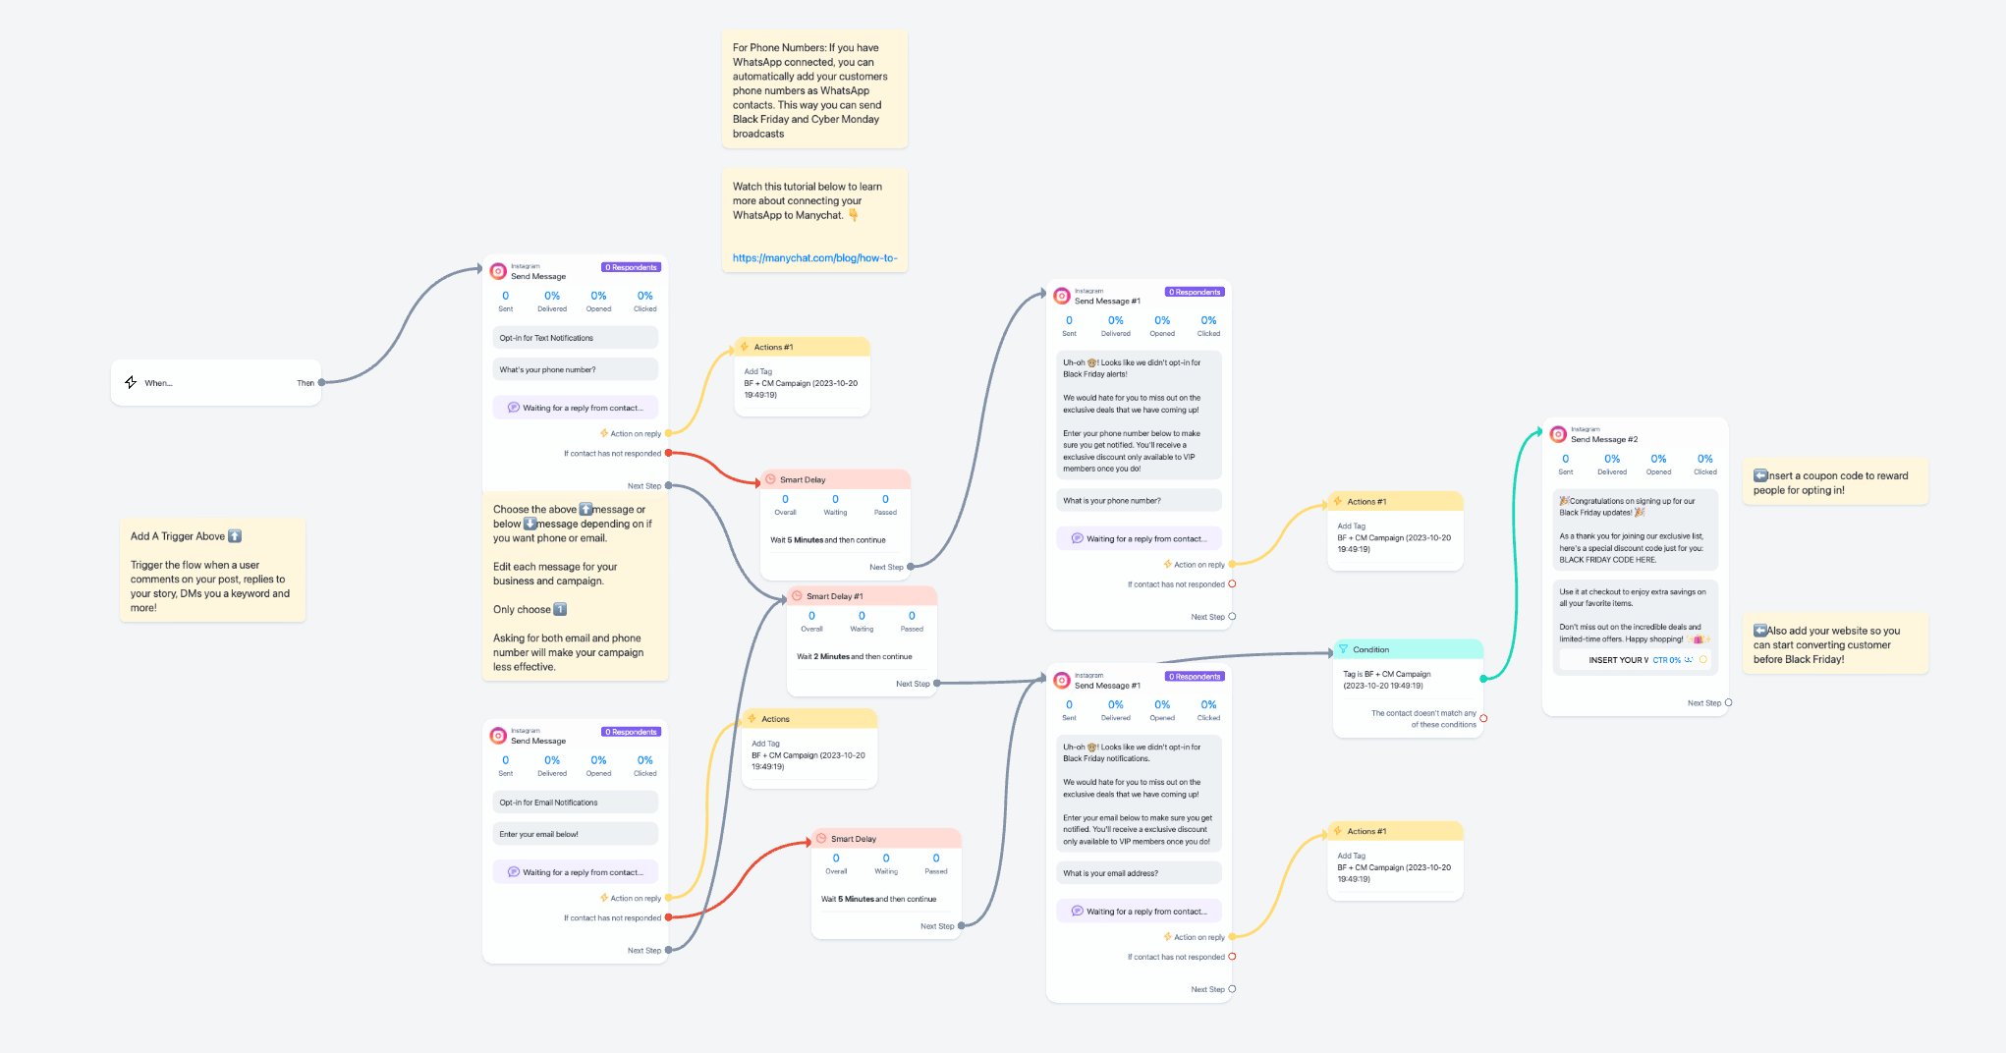Open the manychat.com blog tutorial link
The image size is (2006, 1053).
click(x=814, y=258)
